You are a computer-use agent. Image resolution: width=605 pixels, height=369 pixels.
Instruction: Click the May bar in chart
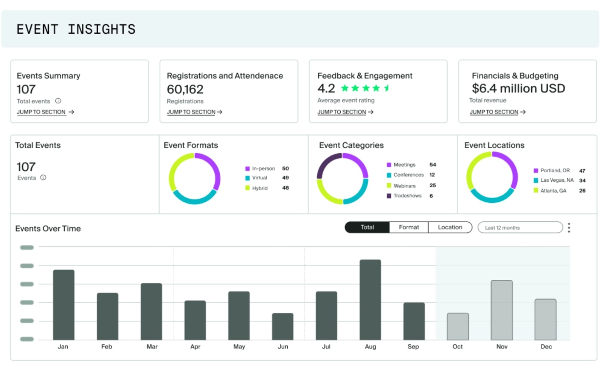pyautogui.click(x=239, y=316)
